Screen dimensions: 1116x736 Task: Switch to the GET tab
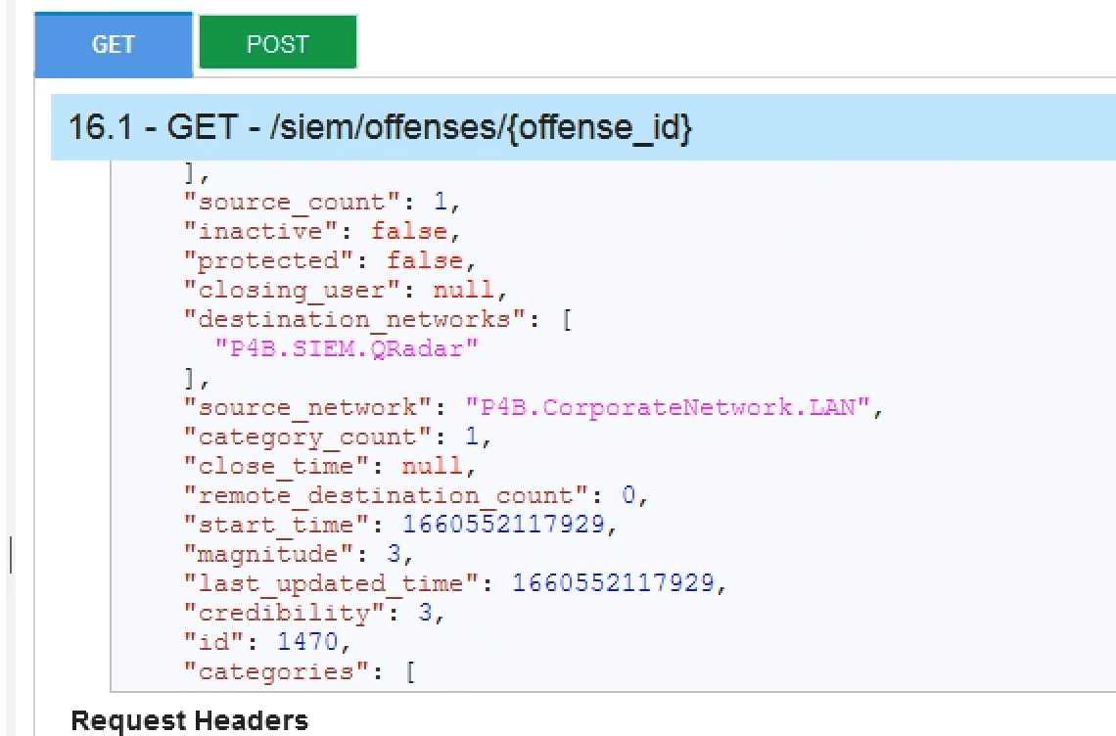click(x=113, y=45)
